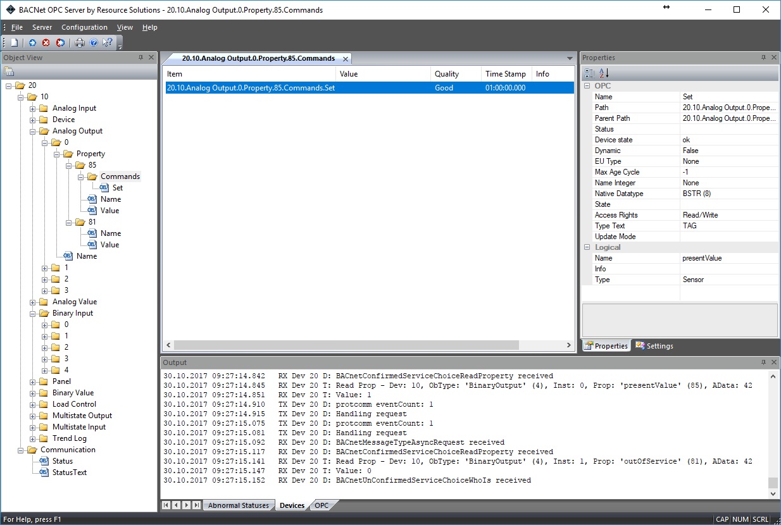Toggle auto-hide pin on Properties panel
Image resolution: width=781 pixels, height=525 pixels.
coord(764,58)
